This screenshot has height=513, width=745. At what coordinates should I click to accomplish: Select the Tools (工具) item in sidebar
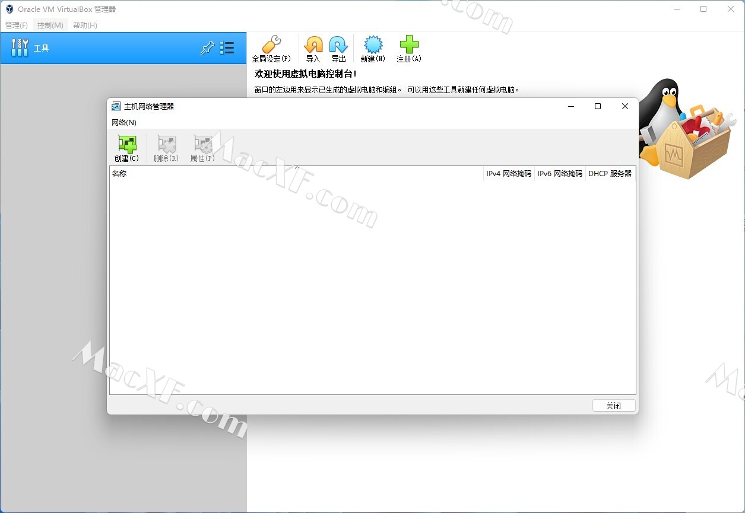[123, 48]
